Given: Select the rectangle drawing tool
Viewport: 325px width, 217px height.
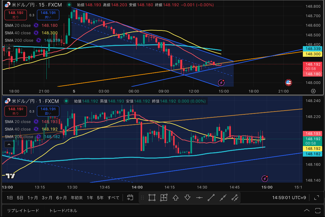Looking at the screenshot, I should (152, 197).
